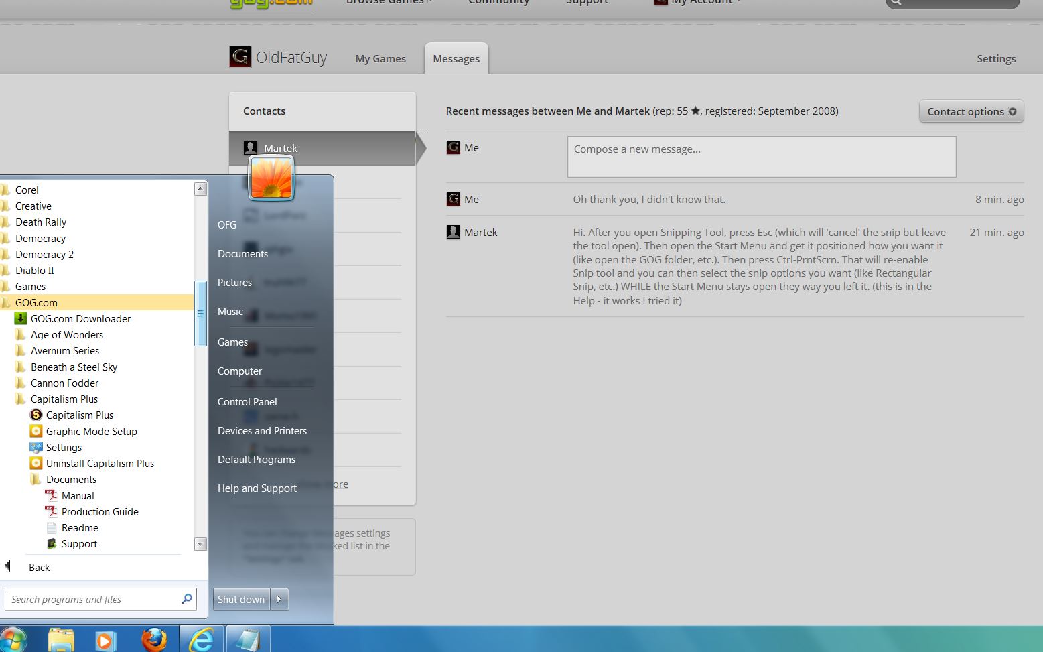
Task: Click the '21 min. ago' timestamp
Action: [x=997, y=232]
